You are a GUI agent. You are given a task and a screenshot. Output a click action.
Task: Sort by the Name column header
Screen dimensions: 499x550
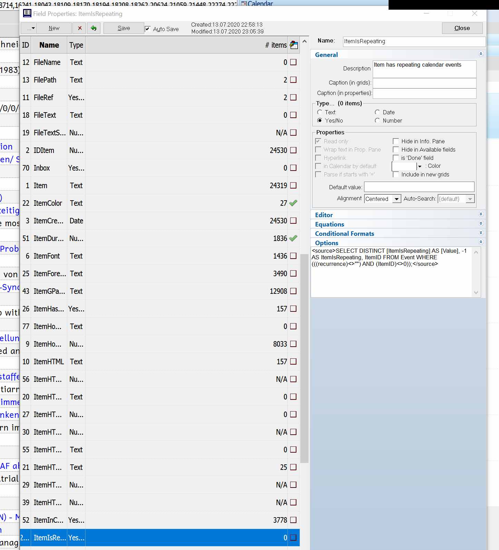pos(49,45)
